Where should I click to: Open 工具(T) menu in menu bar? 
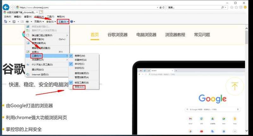(51, 17)
